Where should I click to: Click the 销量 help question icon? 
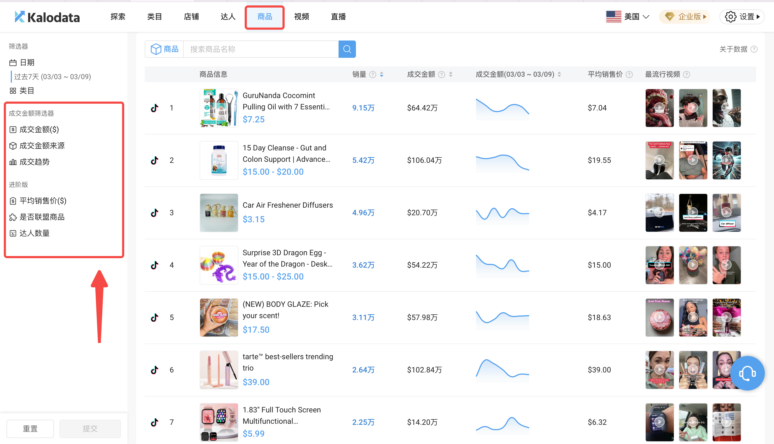click(372, 75)
